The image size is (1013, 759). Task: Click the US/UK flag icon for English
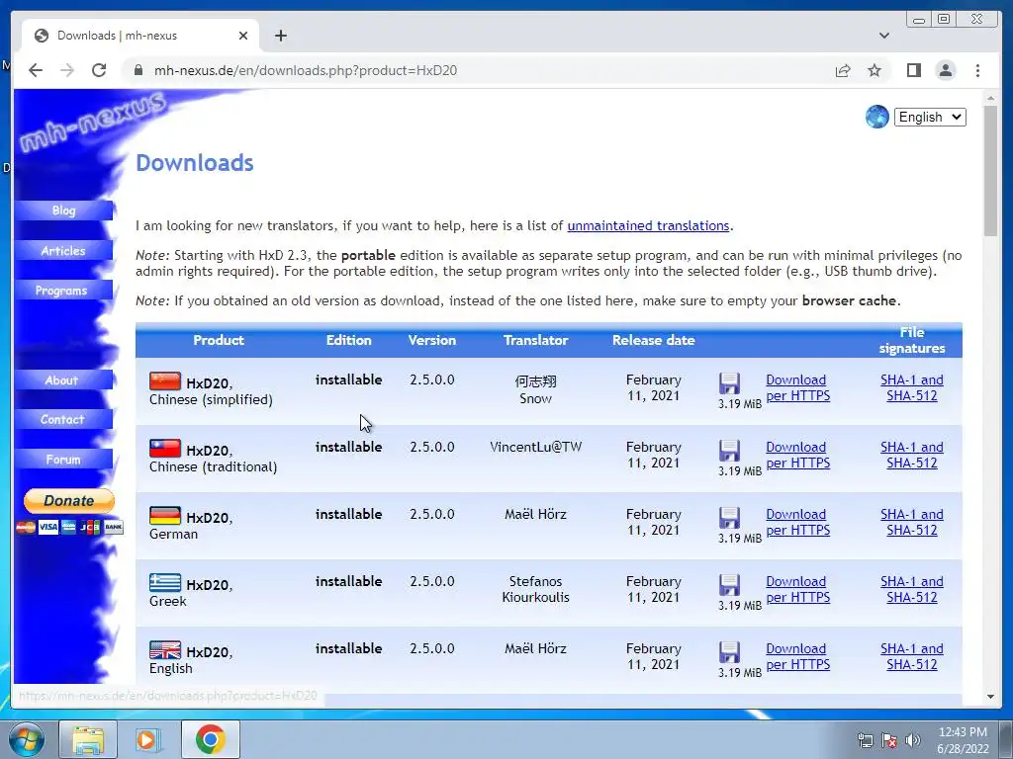tap(165, 650)
